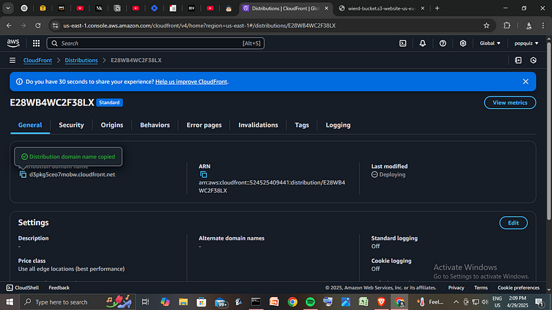Open the Privacy footer link
The image size is (552, 310).
456,287
